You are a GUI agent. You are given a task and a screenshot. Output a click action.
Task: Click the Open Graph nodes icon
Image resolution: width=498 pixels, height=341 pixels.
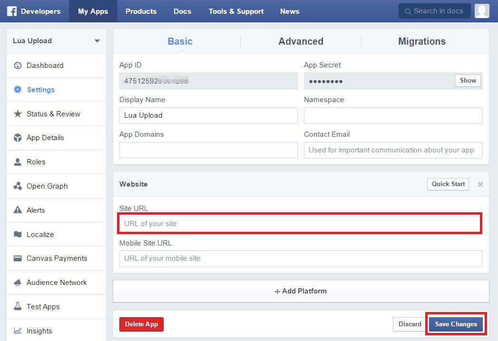click(x=18, y=186)
